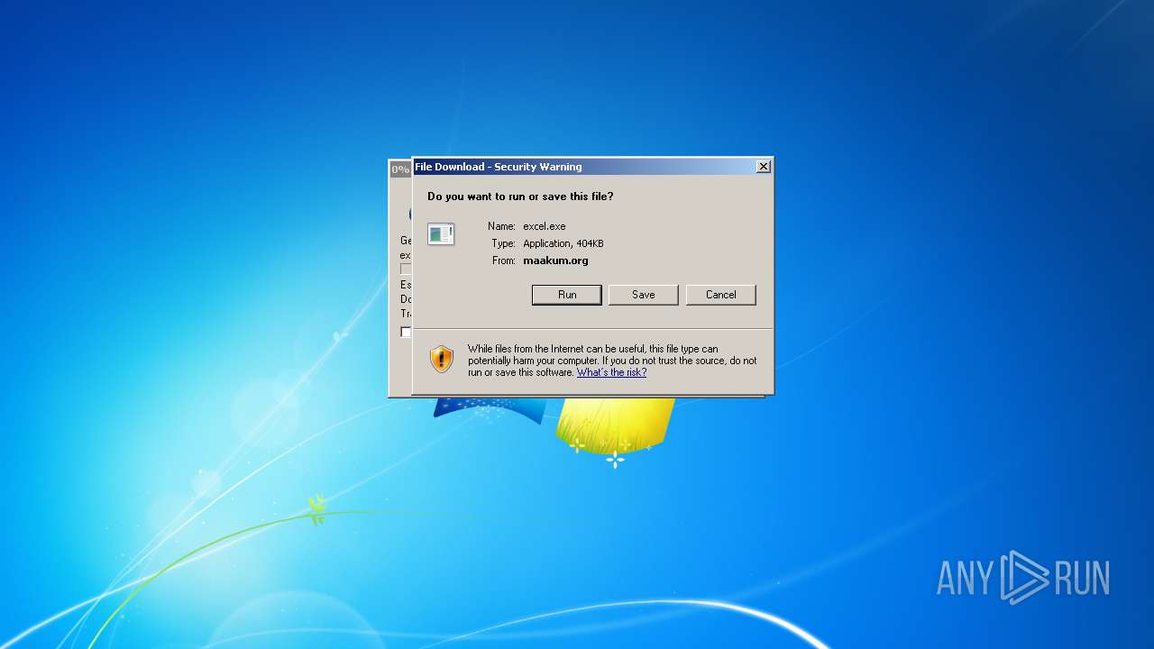The height and width of the screenshot is (649, 1154).
Task: Click the application file icon
Action: click(x=441, y=234)
